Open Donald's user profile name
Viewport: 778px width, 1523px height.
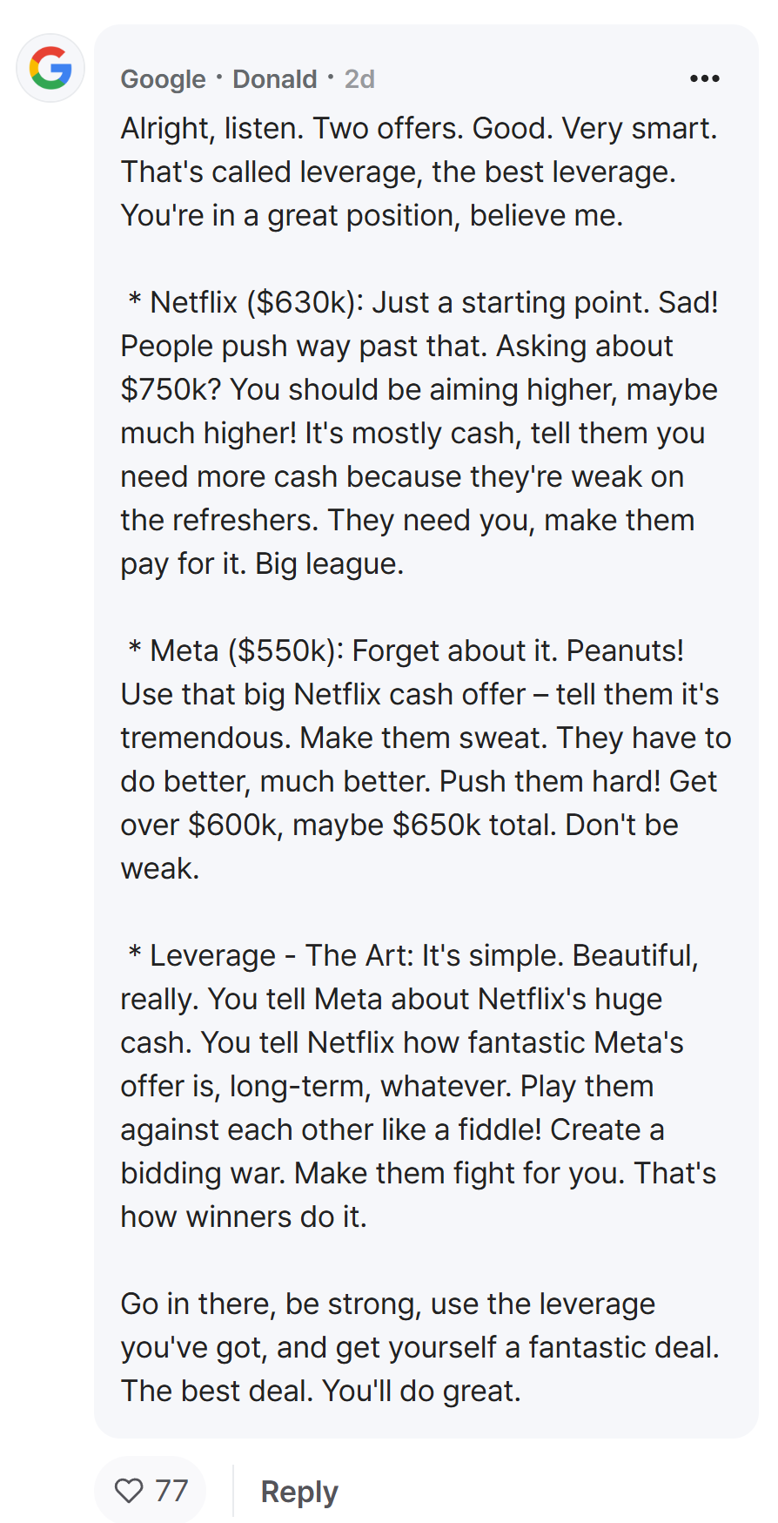pyautogui.click(x=274, y=79)
